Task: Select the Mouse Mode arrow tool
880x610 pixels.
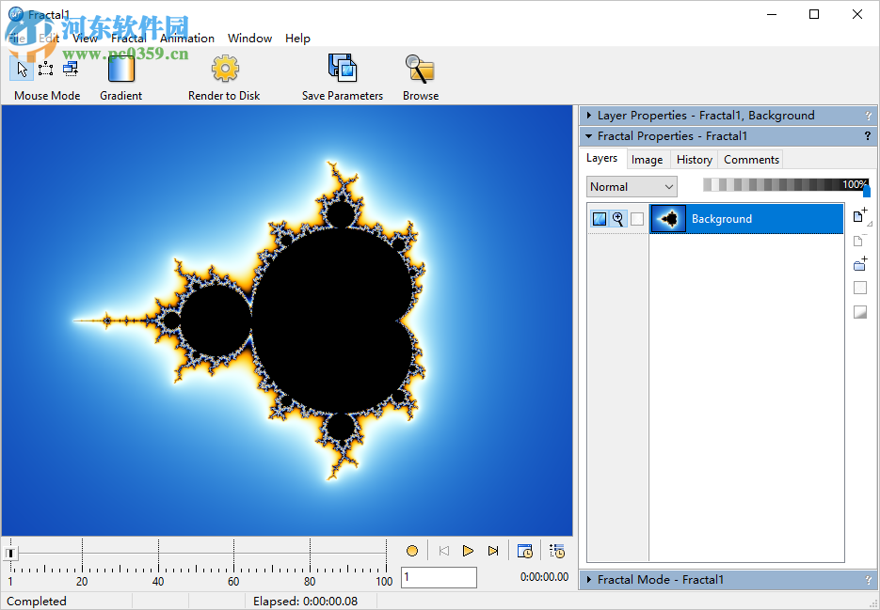Action: 20,68
